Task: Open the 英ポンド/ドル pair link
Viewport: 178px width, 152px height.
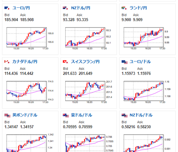Action: (x=25, y=115)
